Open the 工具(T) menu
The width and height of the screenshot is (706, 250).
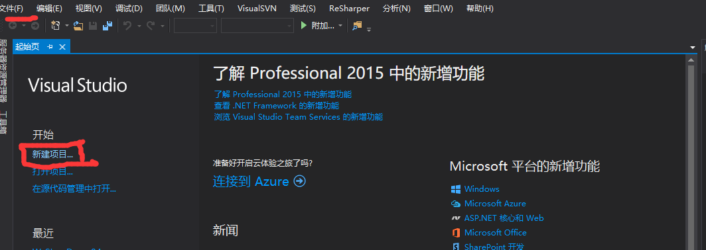tap(211, 9)
